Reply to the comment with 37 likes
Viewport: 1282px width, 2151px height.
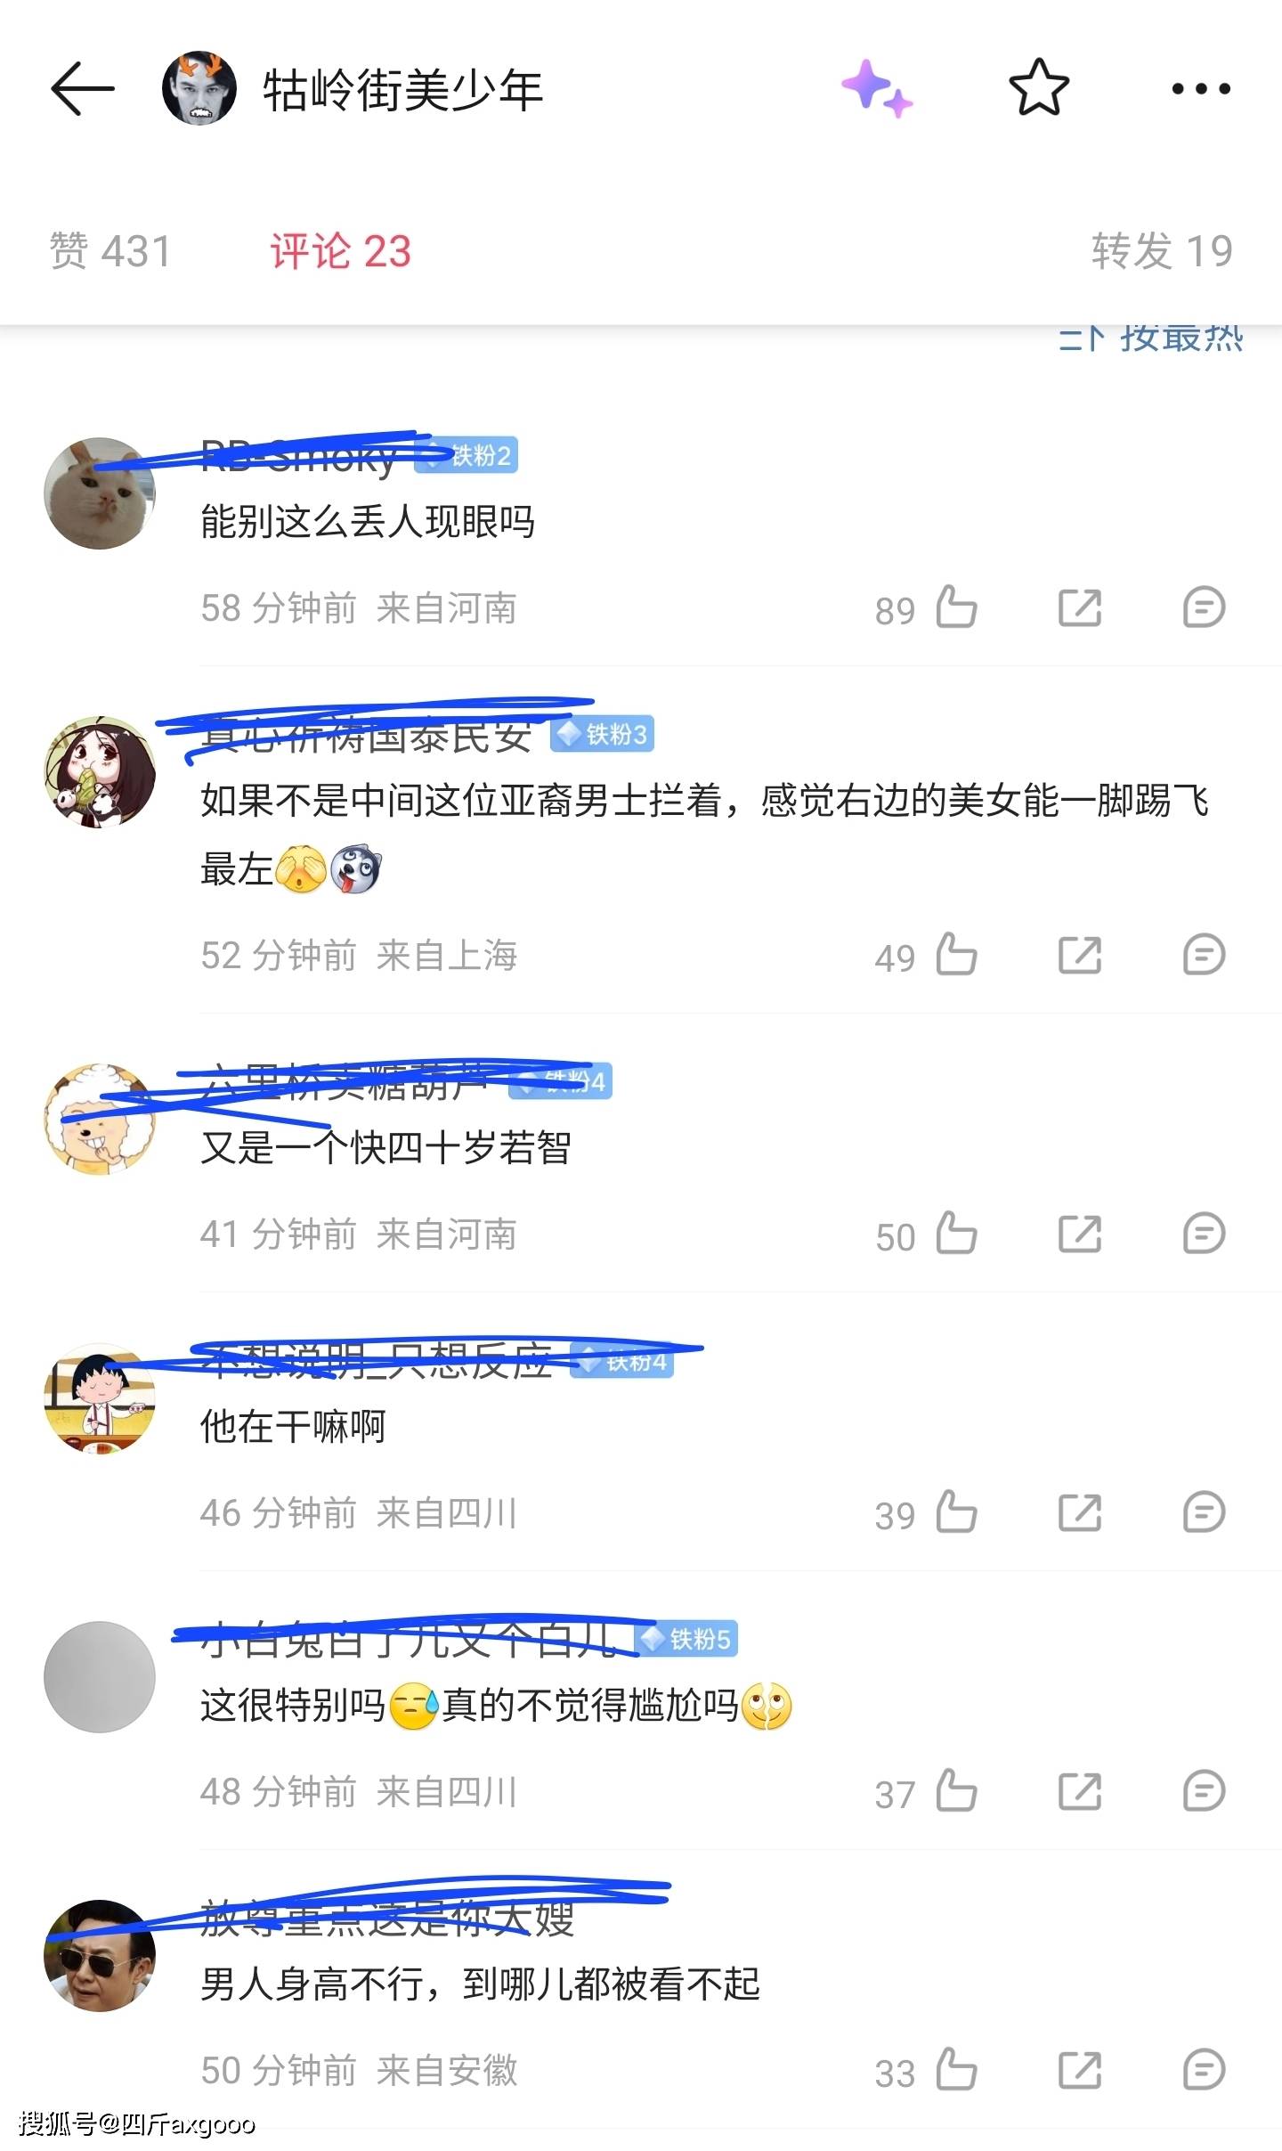[x=1204, y=1791]
